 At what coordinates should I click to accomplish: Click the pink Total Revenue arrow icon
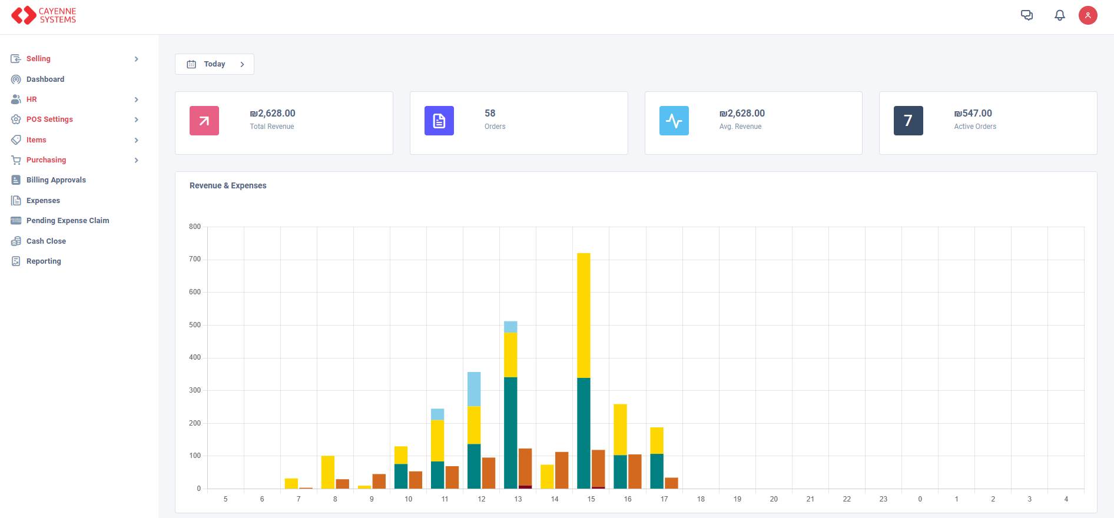pos(204,121)
